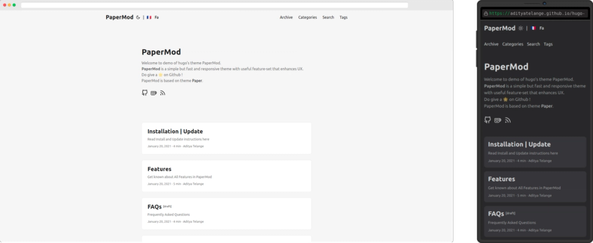Open Tags menu in mobile view
This screenshot has width=593, height=243.
(x=548, y=44)
